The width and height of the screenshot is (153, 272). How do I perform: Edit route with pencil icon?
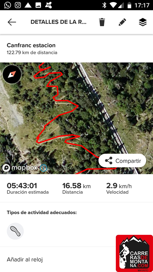coord(122,22)
